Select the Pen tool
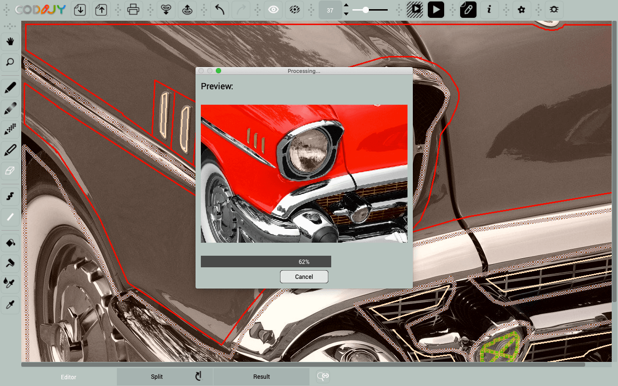Viewport: 618px width, 386px height. coord(10,88)
